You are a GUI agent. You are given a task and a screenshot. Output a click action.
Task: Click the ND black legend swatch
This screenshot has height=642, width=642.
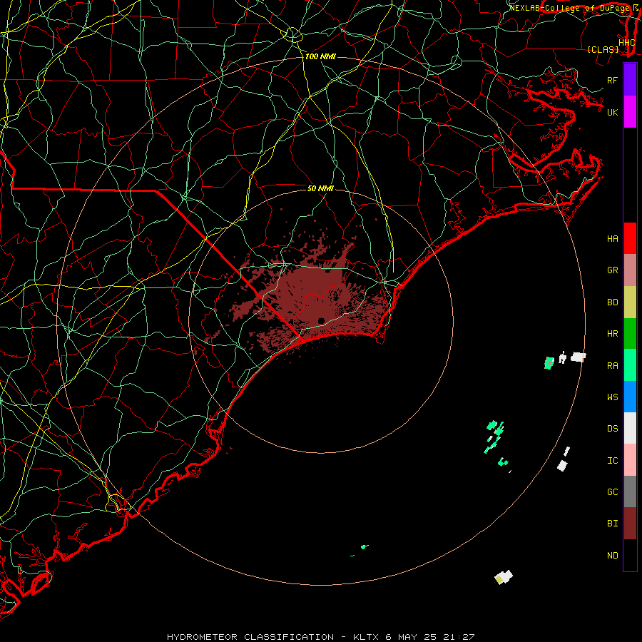pyautogui.click(x=630, y=555)
